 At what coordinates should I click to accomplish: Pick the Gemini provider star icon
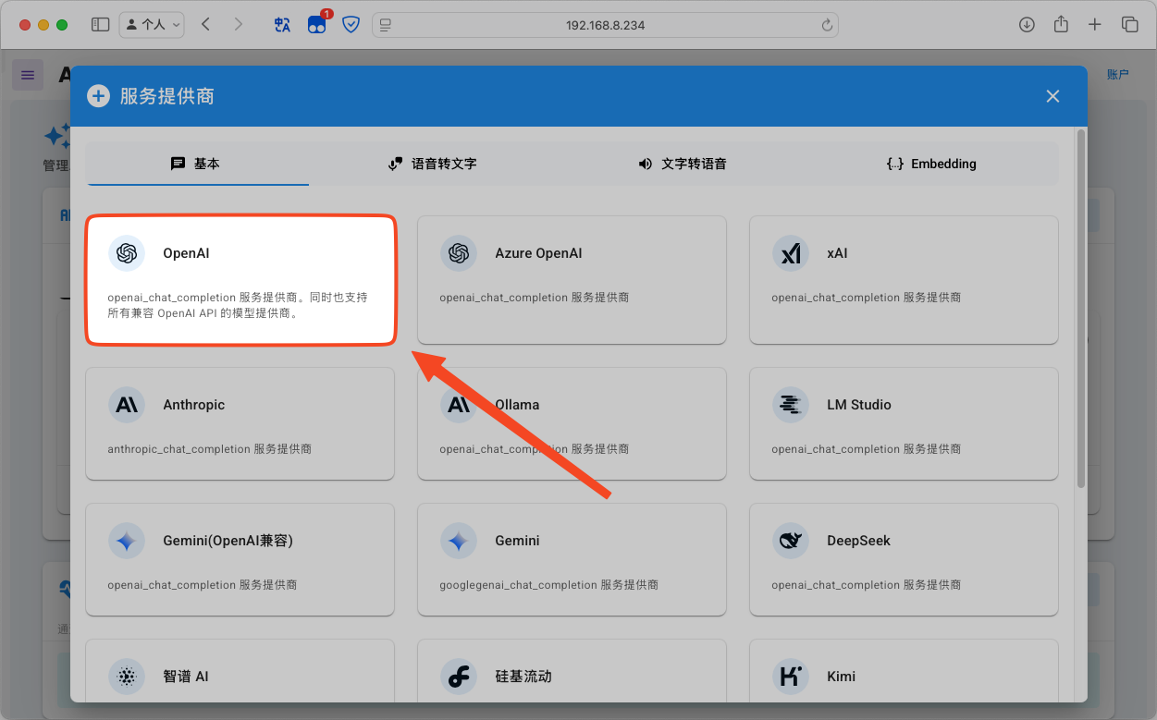[x=458, y=541]
